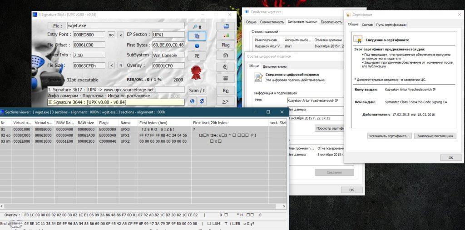The width and height of the screenshot is (465, 230).
Task: Click OK in the digital signature details window
Action: [351, 190]
